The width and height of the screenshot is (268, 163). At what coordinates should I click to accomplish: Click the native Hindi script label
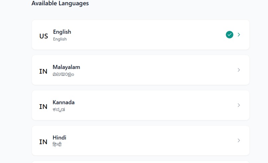[x=57, y=145]
